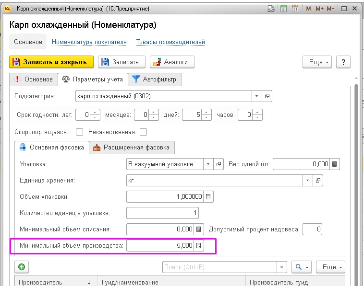Click the help question mark button
This screenshot has width=364, height=286.
tap(343, 62)
